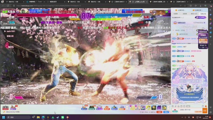Open the first gift icon labeled NEW
Screen dimensions: 213x120
[x=84, y=108]
